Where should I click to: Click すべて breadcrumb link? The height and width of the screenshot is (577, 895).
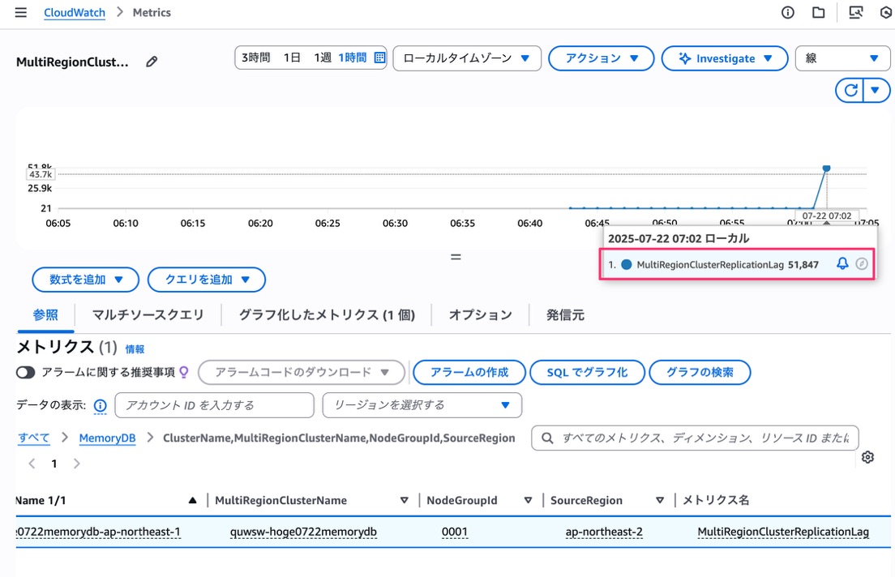point(34,438)
